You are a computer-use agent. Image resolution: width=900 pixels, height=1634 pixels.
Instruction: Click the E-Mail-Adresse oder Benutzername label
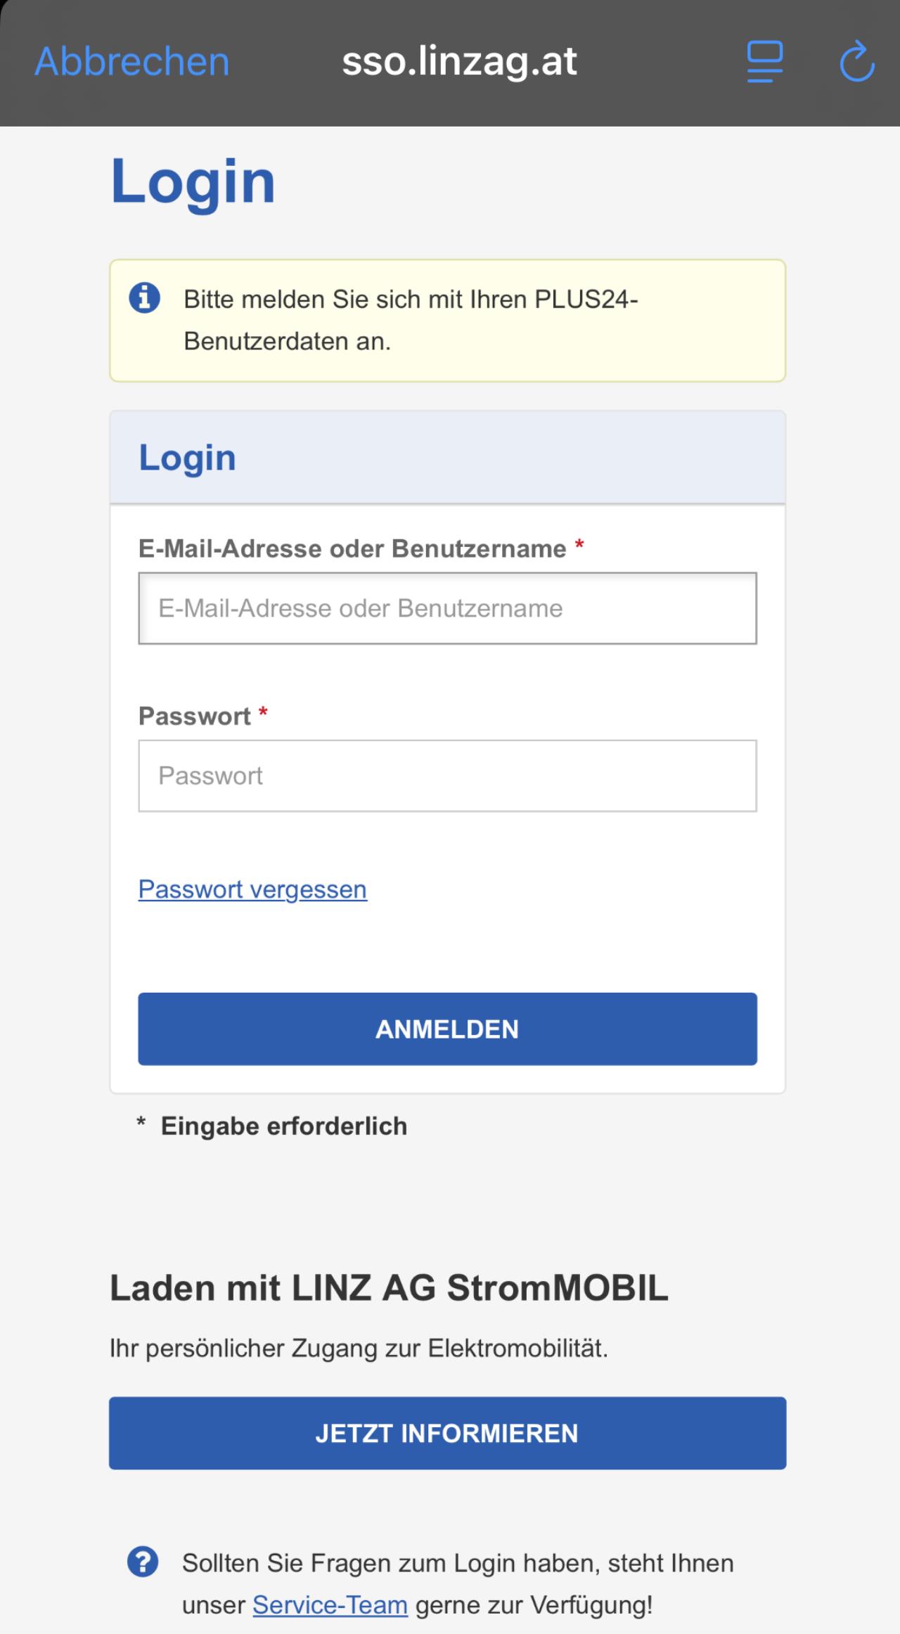tap(352, 548)
